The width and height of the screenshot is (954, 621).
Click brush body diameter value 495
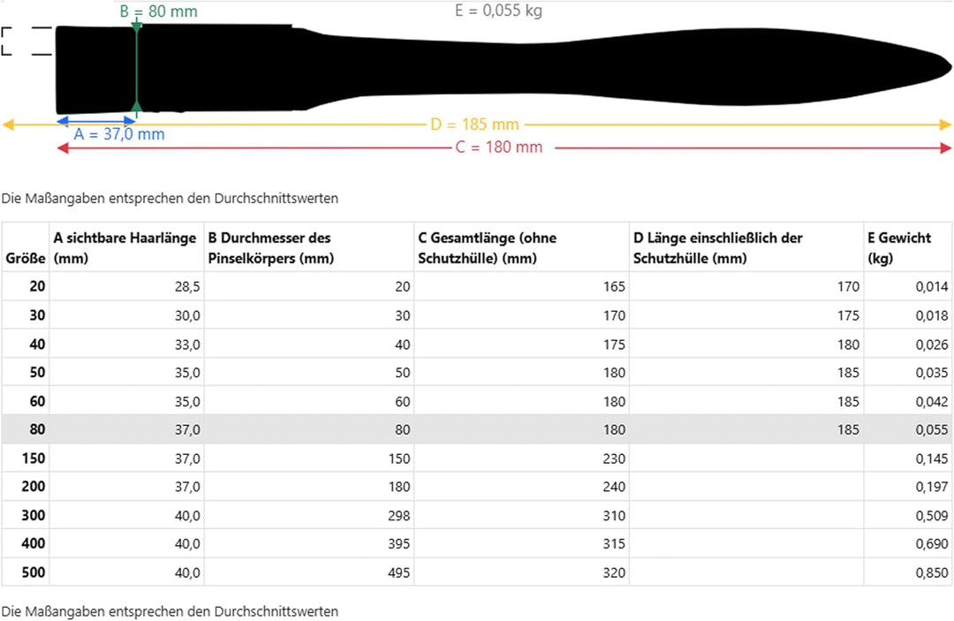399,572
